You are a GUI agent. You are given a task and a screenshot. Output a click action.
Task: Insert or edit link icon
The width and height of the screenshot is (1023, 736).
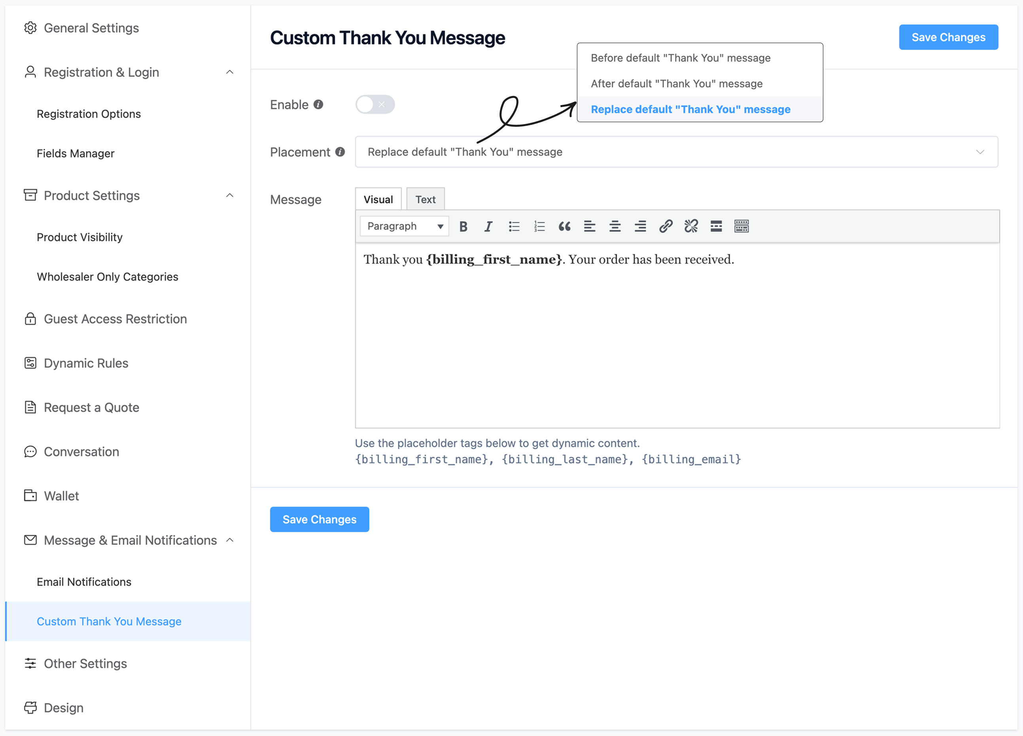point(666,226)
